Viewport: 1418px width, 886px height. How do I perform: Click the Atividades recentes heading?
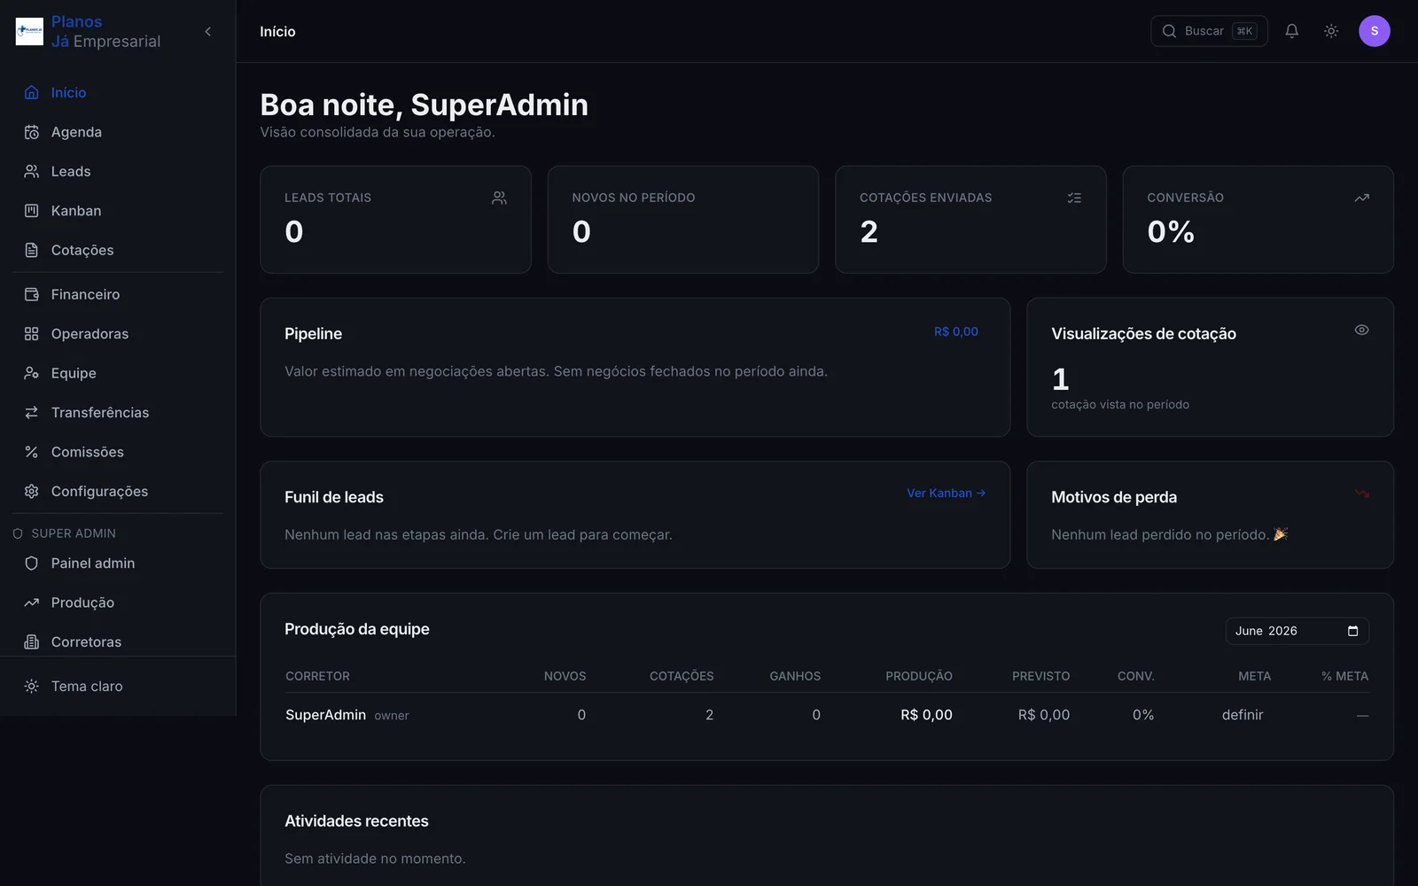click(356, 821)
